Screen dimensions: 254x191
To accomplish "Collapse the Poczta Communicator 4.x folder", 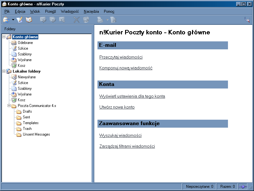I will point(9,106).
